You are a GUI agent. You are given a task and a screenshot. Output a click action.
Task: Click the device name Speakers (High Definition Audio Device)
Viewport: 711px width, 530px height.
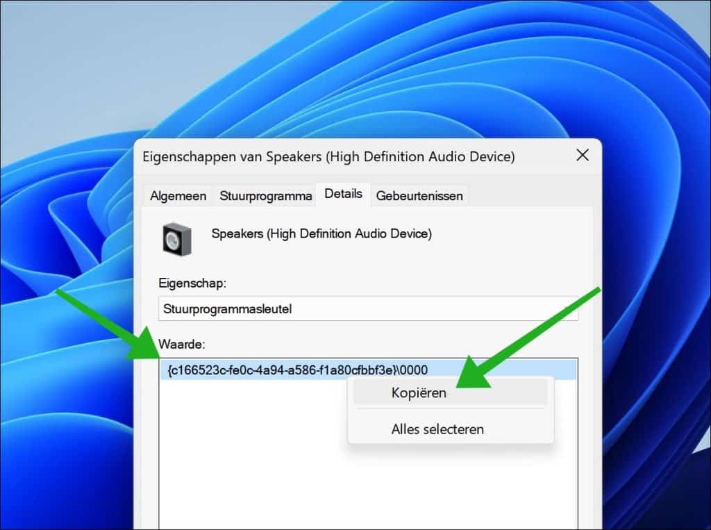321,233
